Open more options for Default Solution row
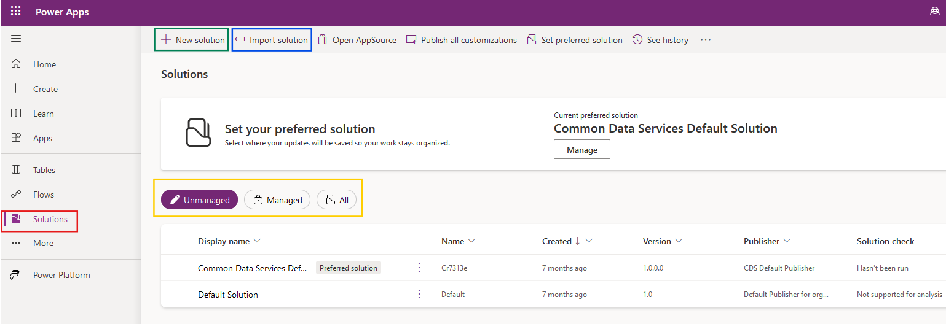The image size is (946, 324). tap(419, 294)
